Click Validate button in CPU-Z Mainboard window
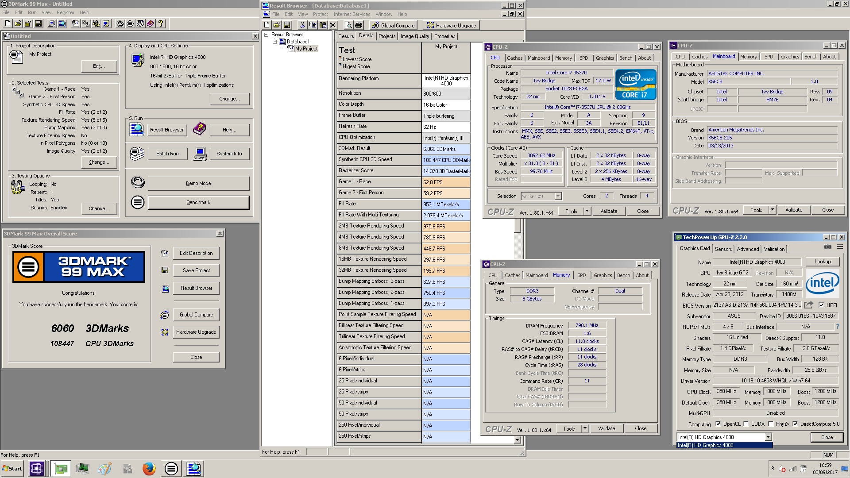This screenshot has height=478, width=850. 793,210
